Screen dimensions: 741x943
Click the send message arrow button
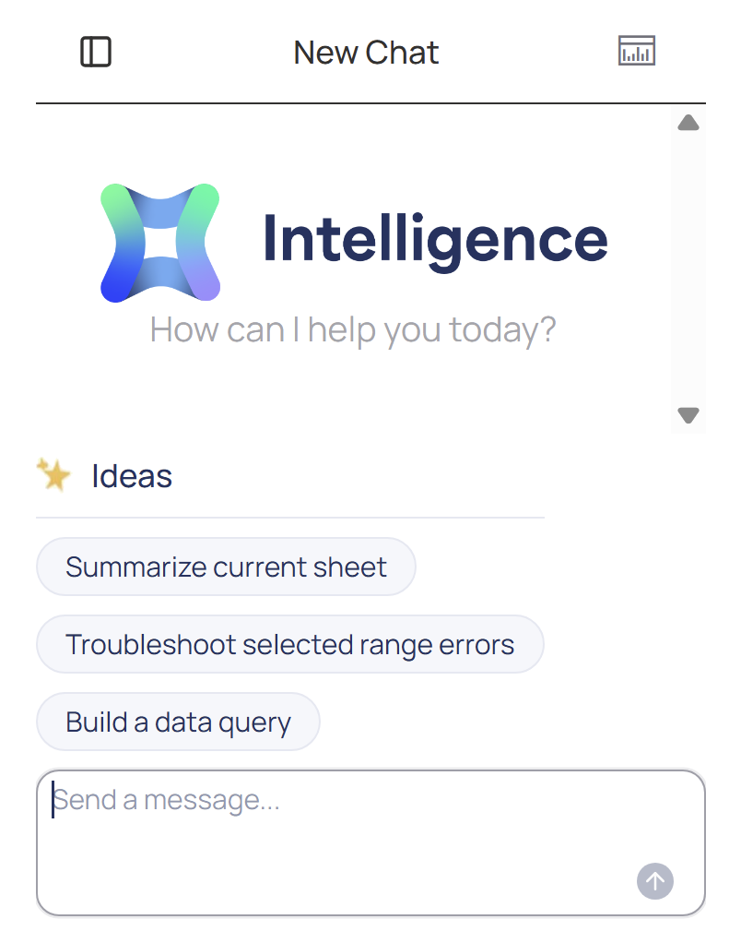click(654, 880)
